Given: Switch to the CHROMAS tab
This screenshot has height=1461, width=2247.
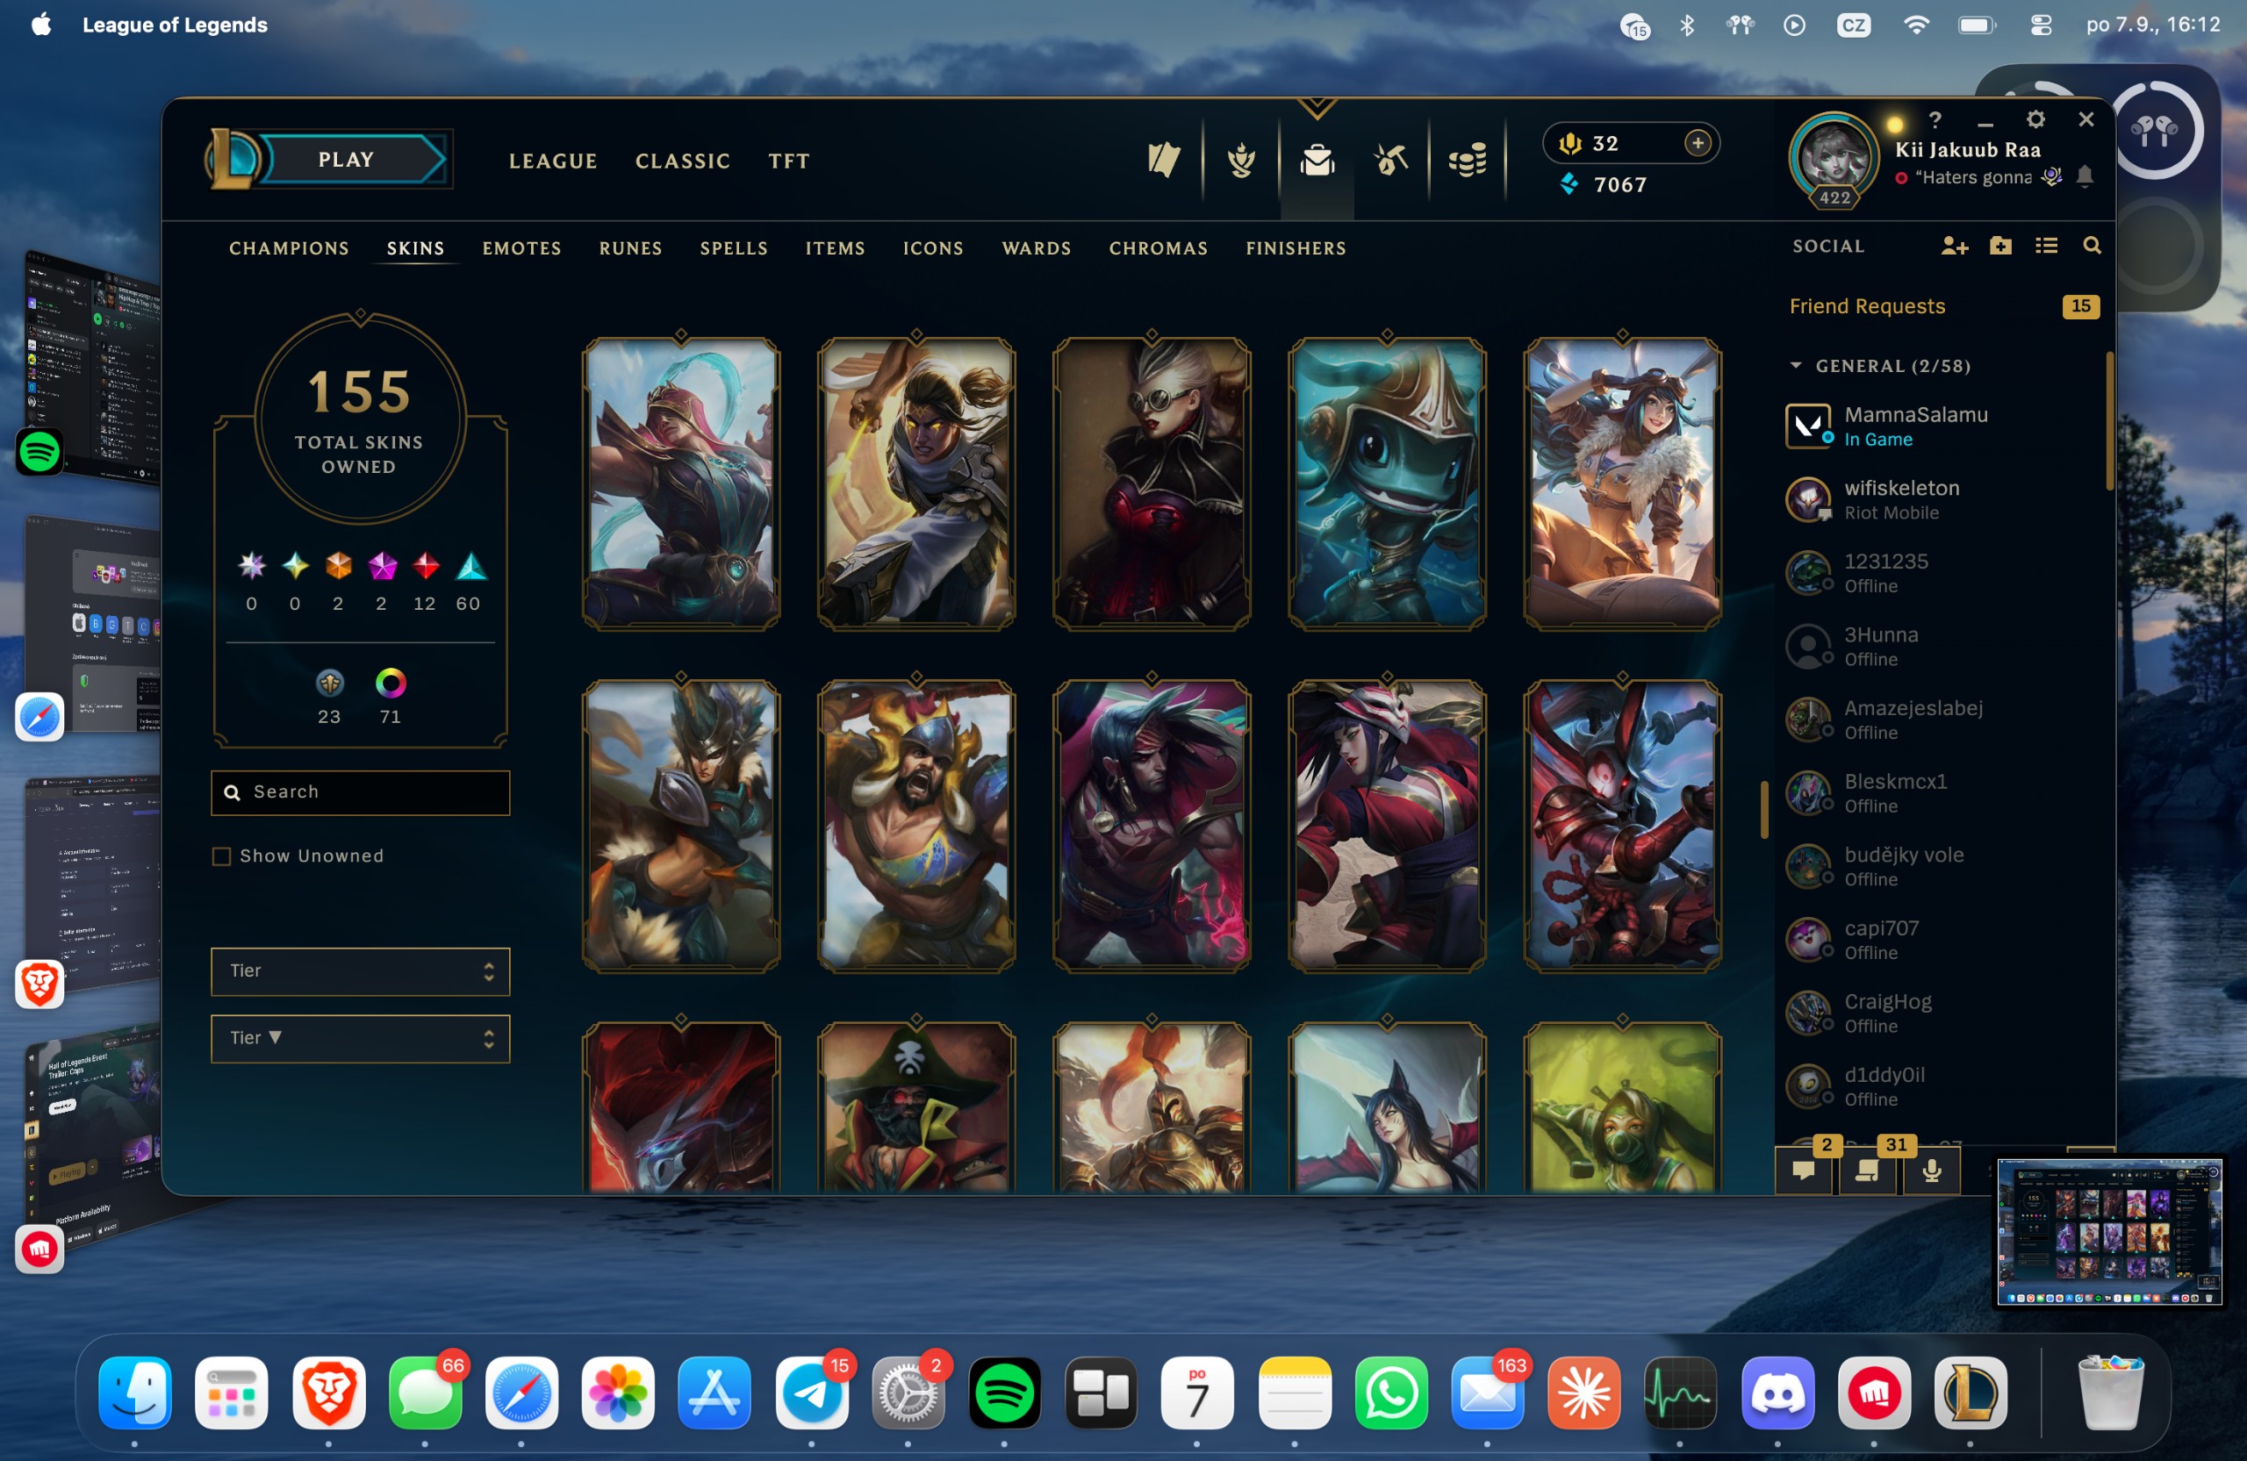Looking at the screenshot, I should coord(1159,248).
